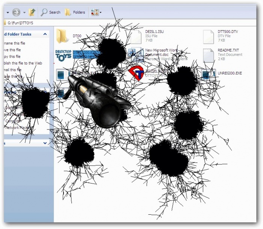Open the Forward button history dropdown

24,12
